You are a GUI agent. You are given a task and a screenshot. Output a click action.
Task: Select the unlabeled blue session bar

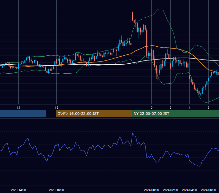tap(23, 114)
